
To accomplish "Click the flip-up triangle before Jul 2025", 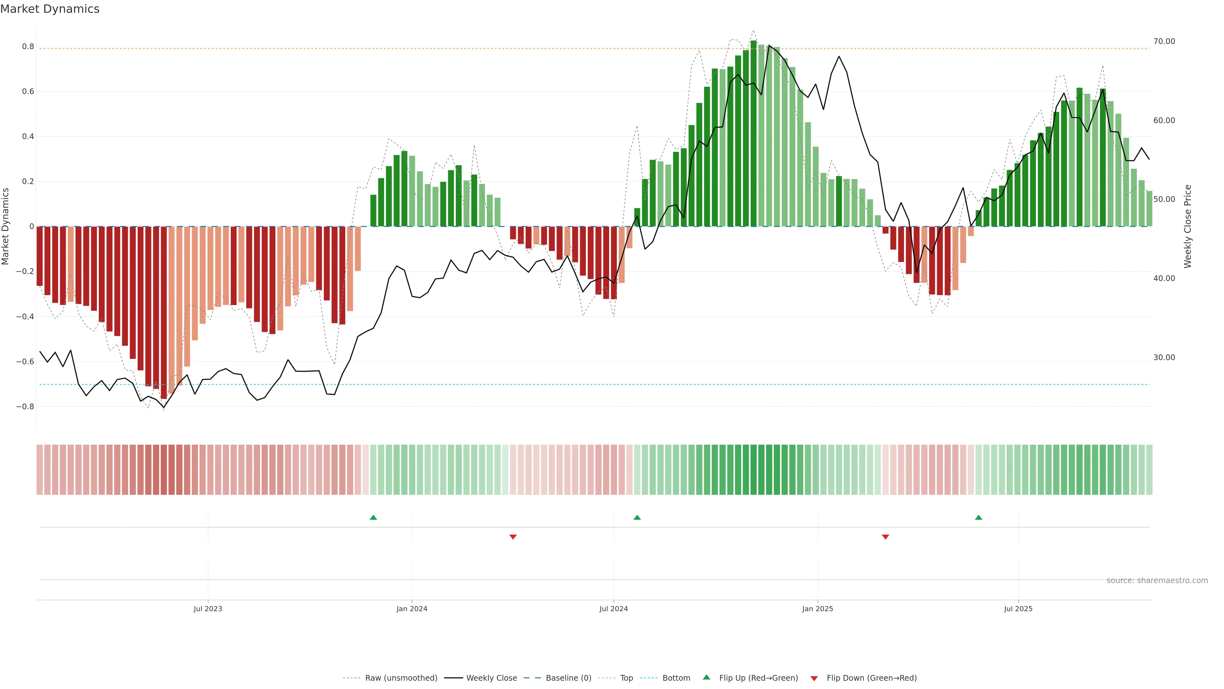I will [x=978, y=517].
